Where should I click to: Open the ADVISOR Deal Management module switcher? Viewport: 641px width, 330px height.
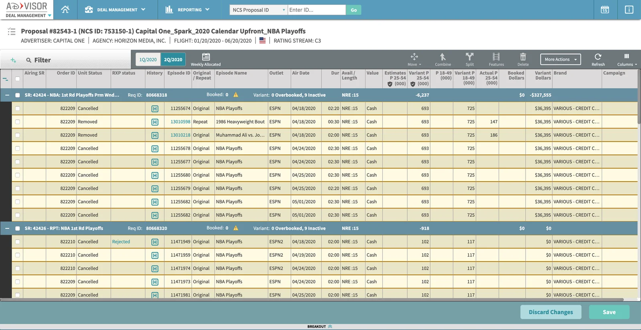pyautogui.click(x=28, y=16)
